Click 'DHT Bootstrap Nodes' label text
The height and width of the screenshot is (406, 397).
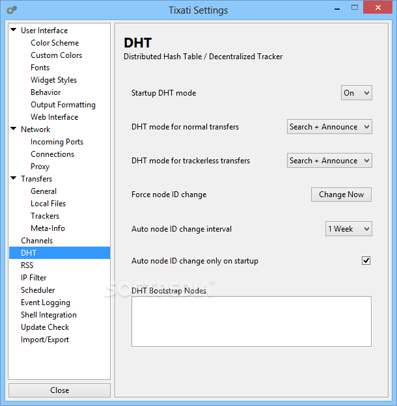[169, 291]
